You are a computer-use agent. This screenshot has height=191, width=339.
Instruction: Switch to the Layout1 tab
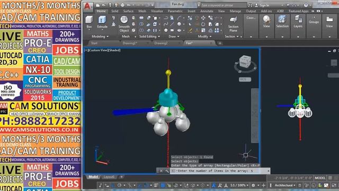pos(109,177)
